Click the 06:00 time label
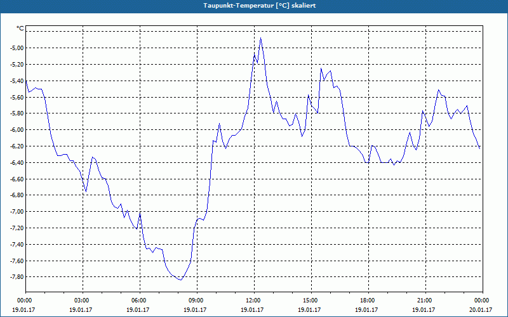 click(140, 301)
